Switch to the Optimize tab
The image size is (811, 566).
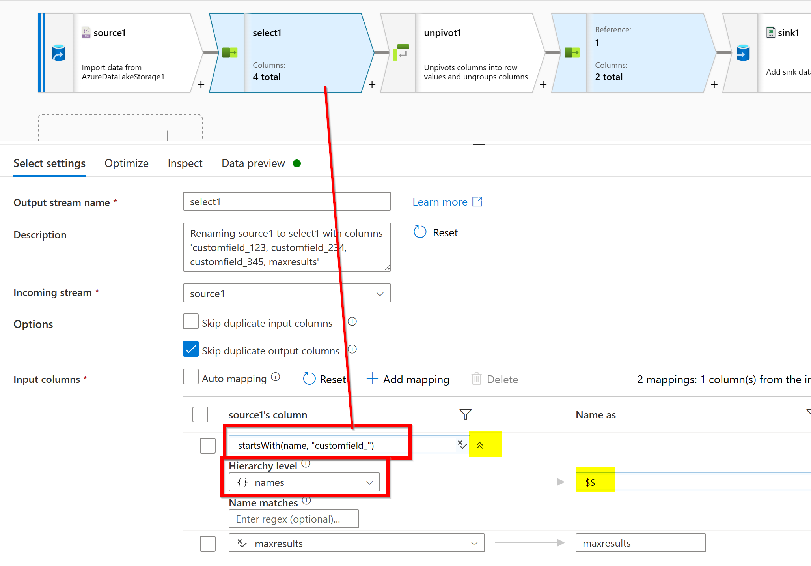(126, 163)
